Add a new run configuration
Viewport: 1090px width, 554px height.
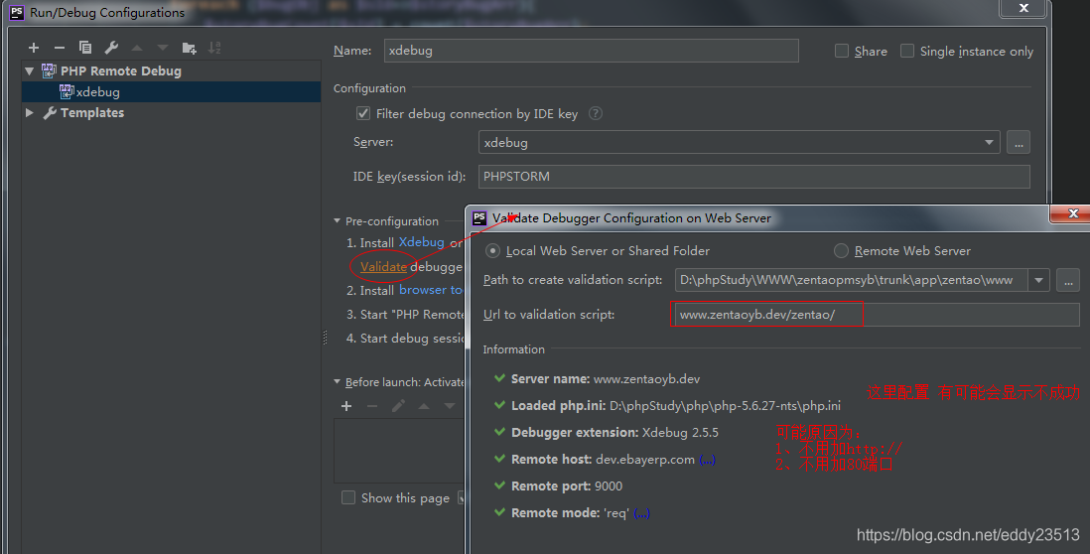tap(34, 48)
